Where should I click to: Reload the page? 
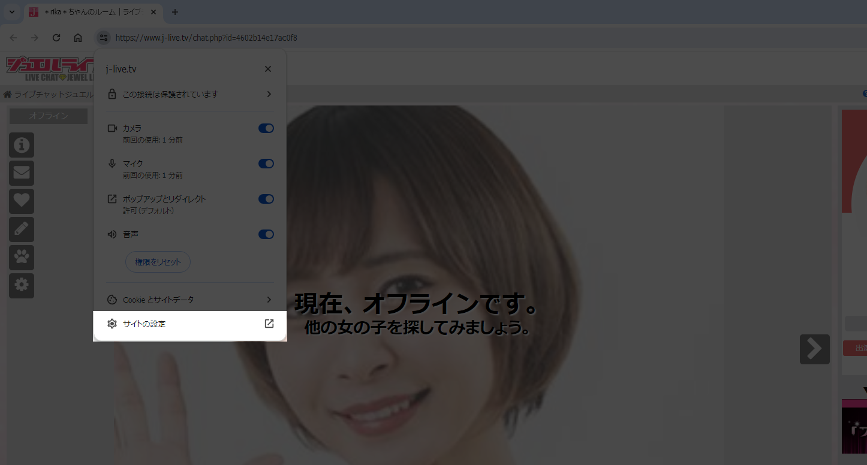tap(56, 38)
